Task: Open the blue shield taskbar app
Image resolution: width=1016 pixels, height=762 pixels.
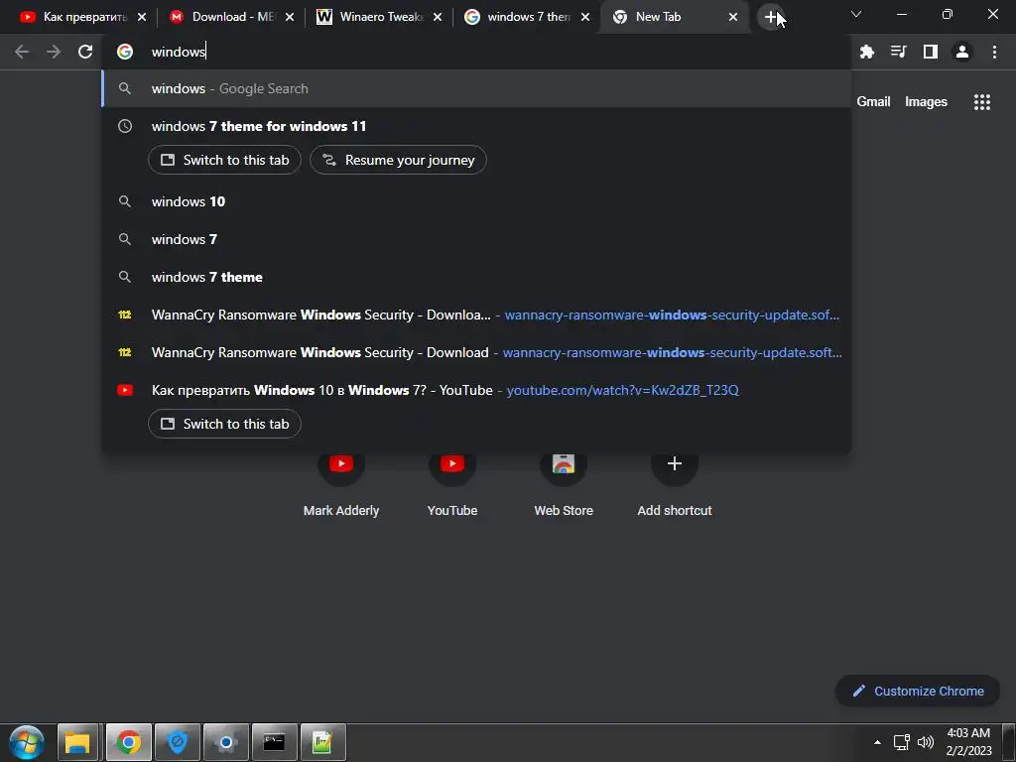Action: point(178,742)
